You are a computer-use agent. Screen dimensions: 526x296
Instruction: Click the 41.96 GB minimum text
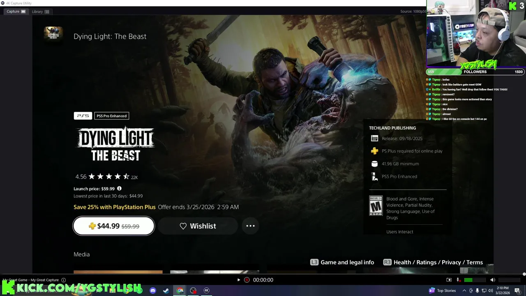point(400,164)
